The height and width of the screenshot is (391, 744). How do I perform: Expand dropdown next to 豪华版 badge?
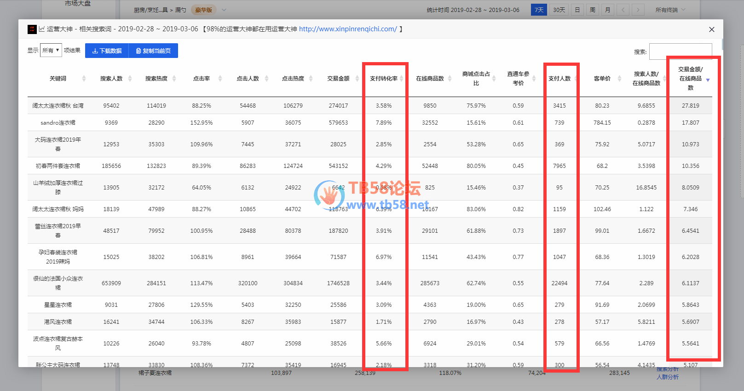[224, 10]
